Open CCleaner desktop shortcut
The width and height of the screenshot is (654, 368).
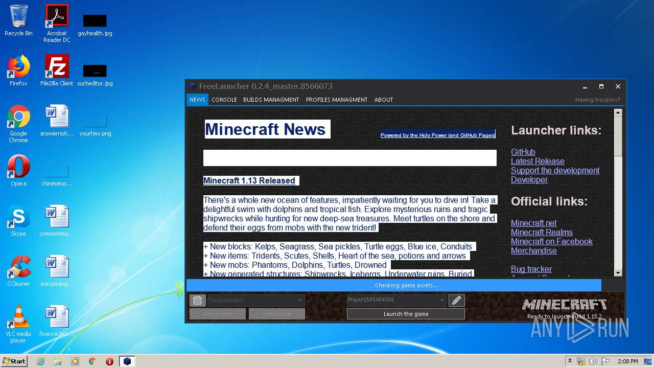point(18,271)
